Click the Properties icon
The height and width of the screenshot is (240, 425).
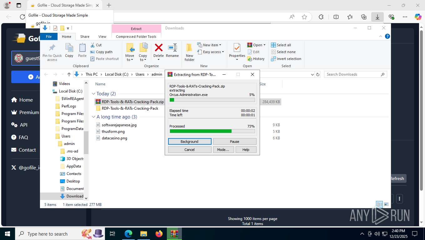point(237,48)
